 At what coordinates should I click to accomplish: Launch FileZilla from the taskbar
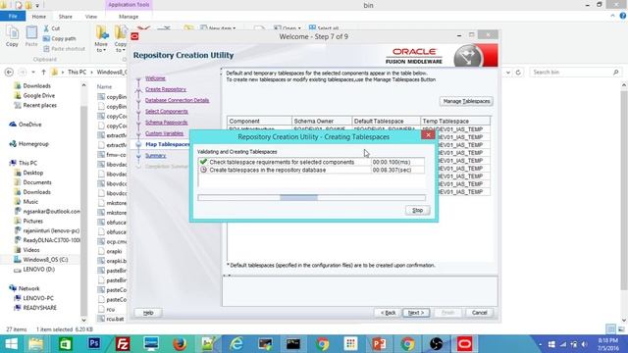click(123, 344)
